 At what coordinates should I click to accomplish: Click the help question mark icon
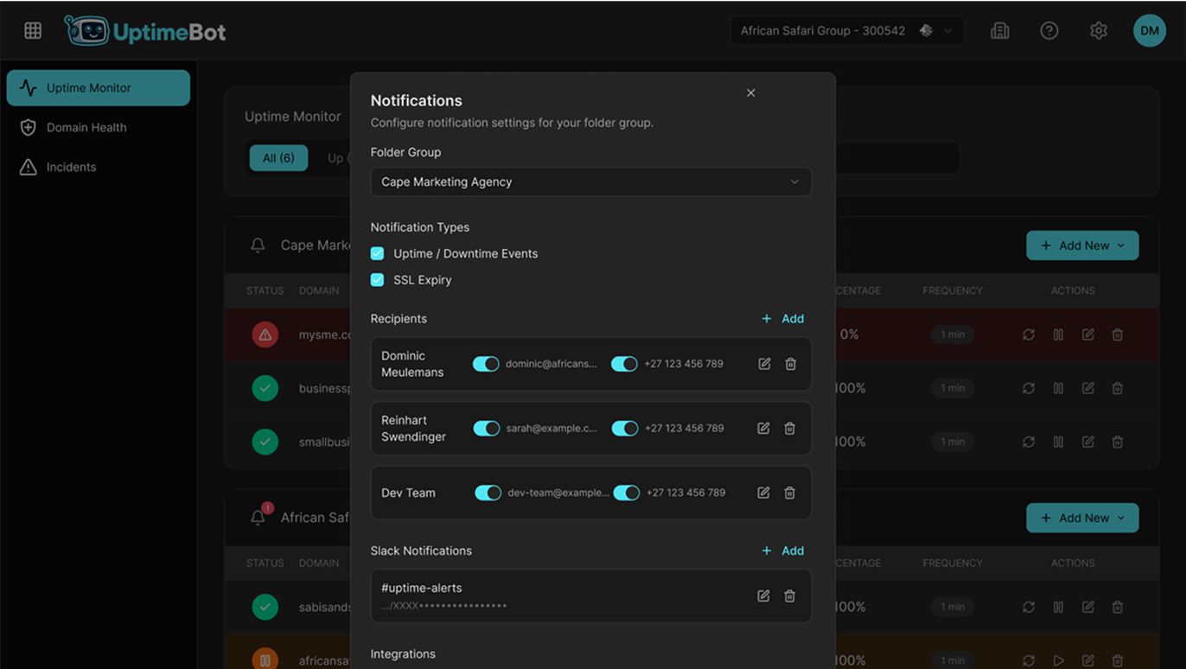(x=1049, y=31)
